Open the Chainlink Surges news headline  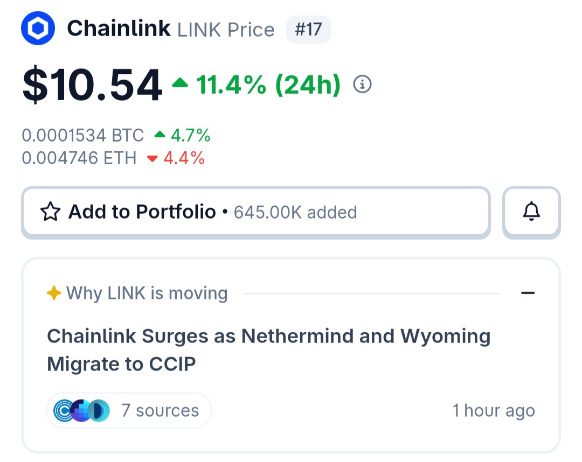[x=269, y=350]
